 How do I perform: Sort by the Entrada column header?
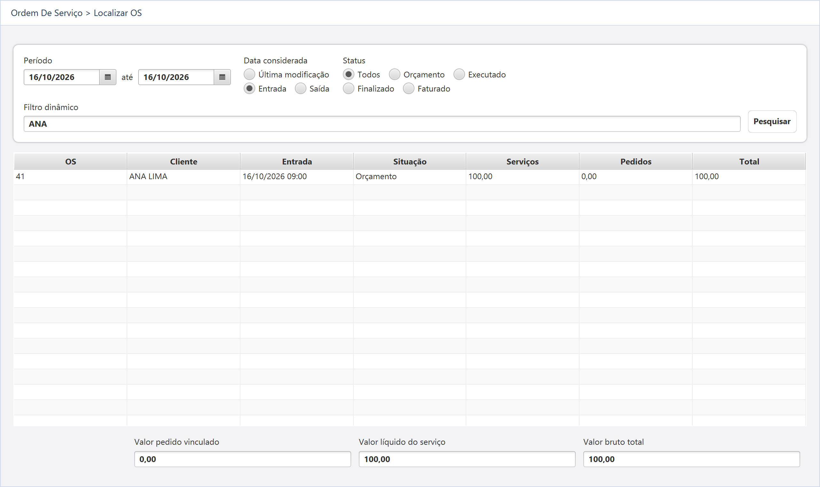[x=296, y=162]
